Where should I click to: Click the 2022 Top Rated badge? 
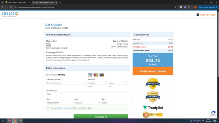(153, 115)
